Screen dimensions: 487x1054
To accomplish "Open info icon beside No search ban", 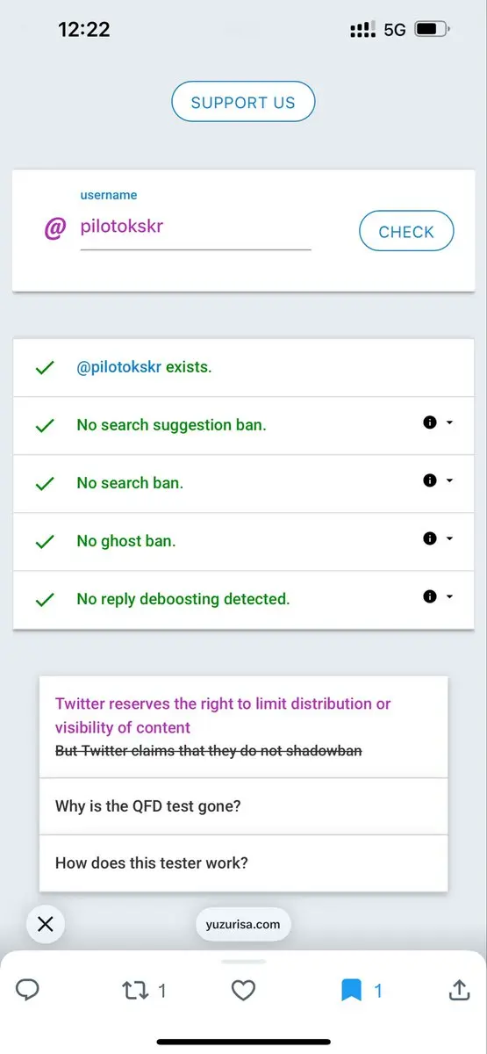I will (x=430, y=480).
